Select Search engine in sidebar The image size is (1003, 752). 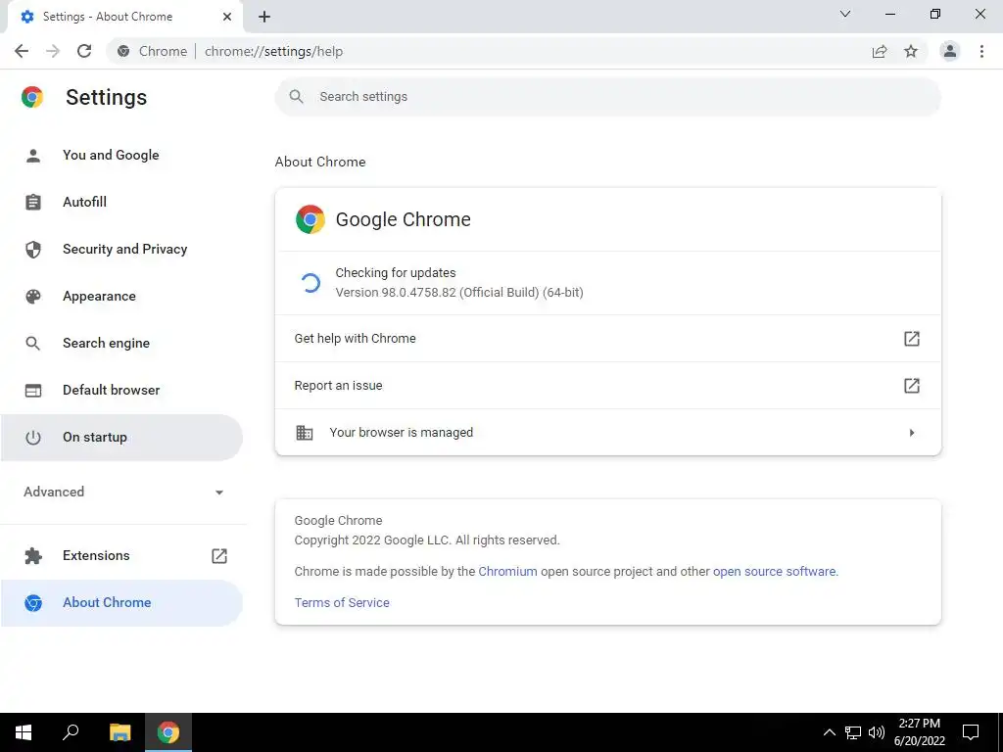pos(122,343)
